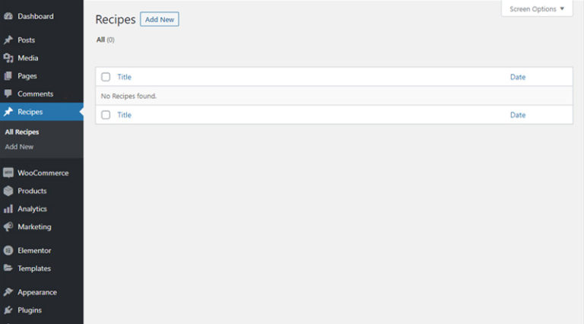The height and width of the screenshot is (324, 584).
Task: Click the Analytics bar chart icon
Action: [x=8, y=209]
